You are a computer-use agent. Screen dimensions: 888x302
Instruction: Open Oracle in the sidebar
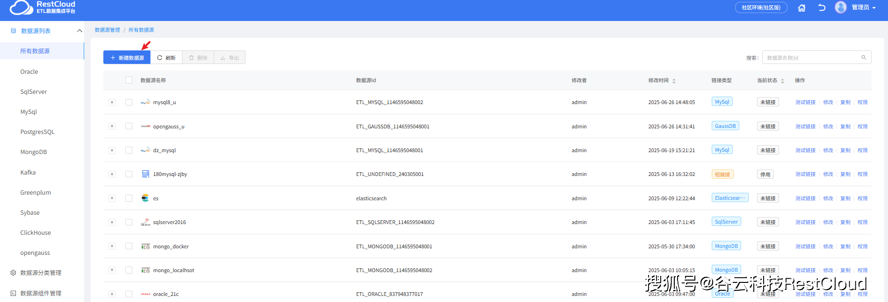[x=29, y=71]
